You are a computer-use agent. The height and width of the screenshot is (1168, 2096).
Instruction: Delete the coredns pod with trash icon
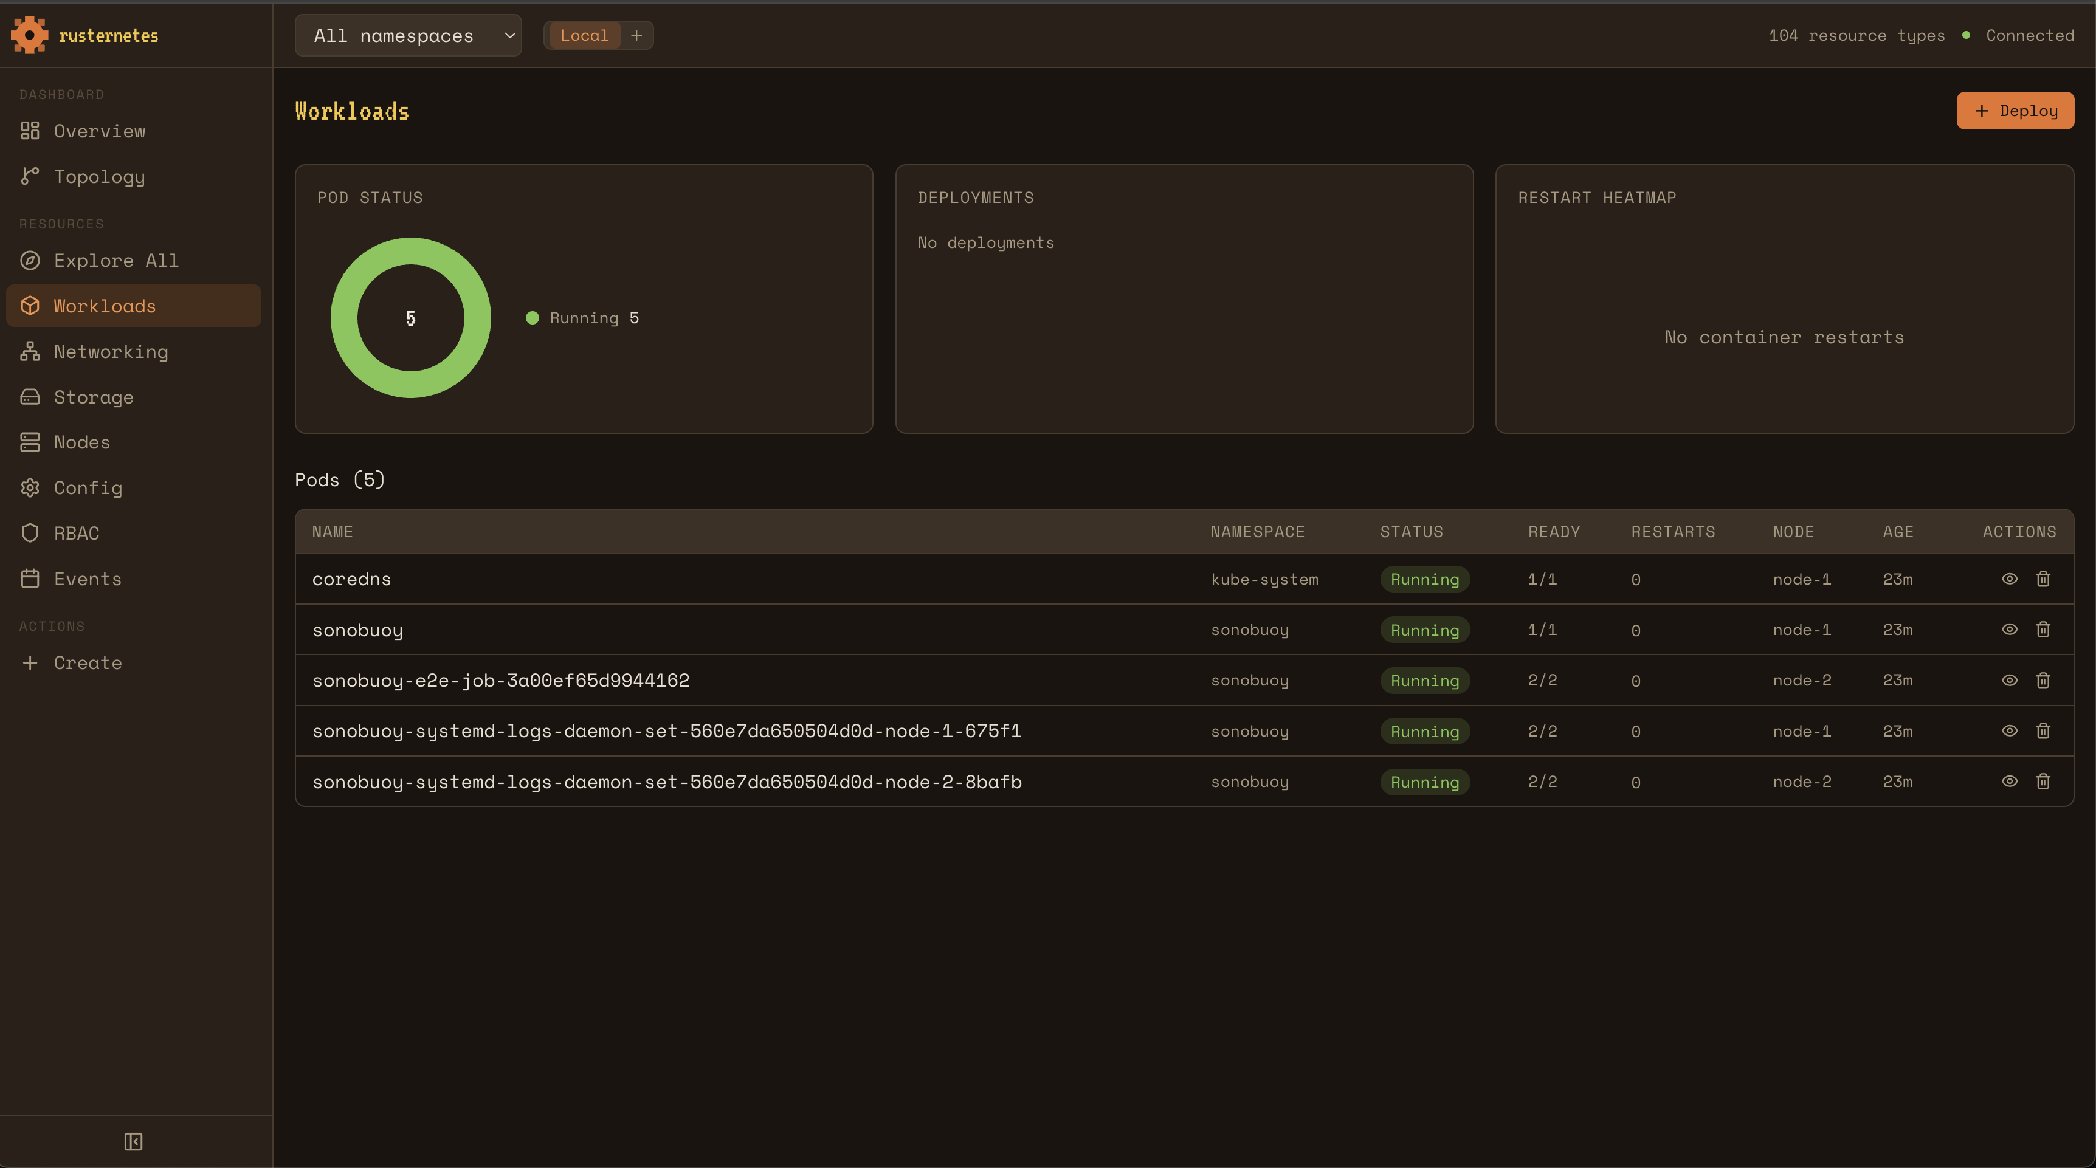coord(2043,579)
